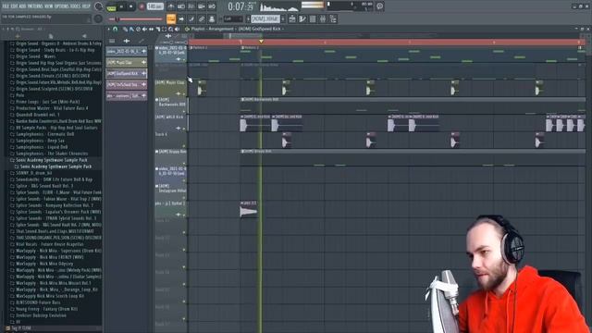Open the HELP menu
The width and height of the screenshot is (592, 333).
[86, 6]
